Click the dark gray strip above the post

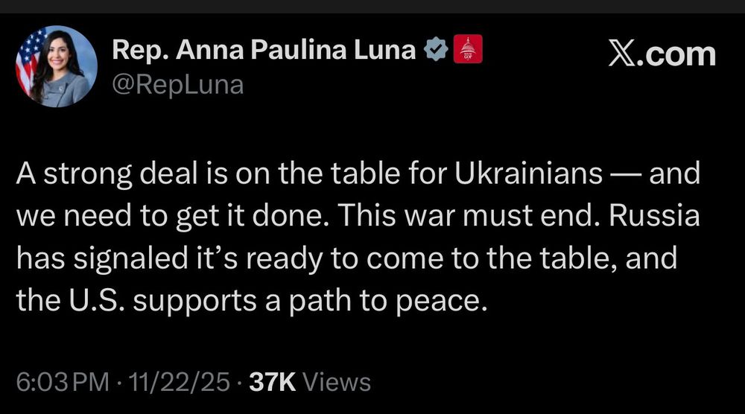click(x=372, y=6)
